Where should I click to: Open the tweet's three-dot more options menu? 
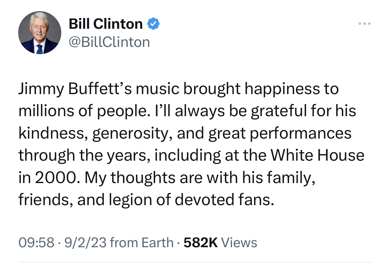[364, 24]
